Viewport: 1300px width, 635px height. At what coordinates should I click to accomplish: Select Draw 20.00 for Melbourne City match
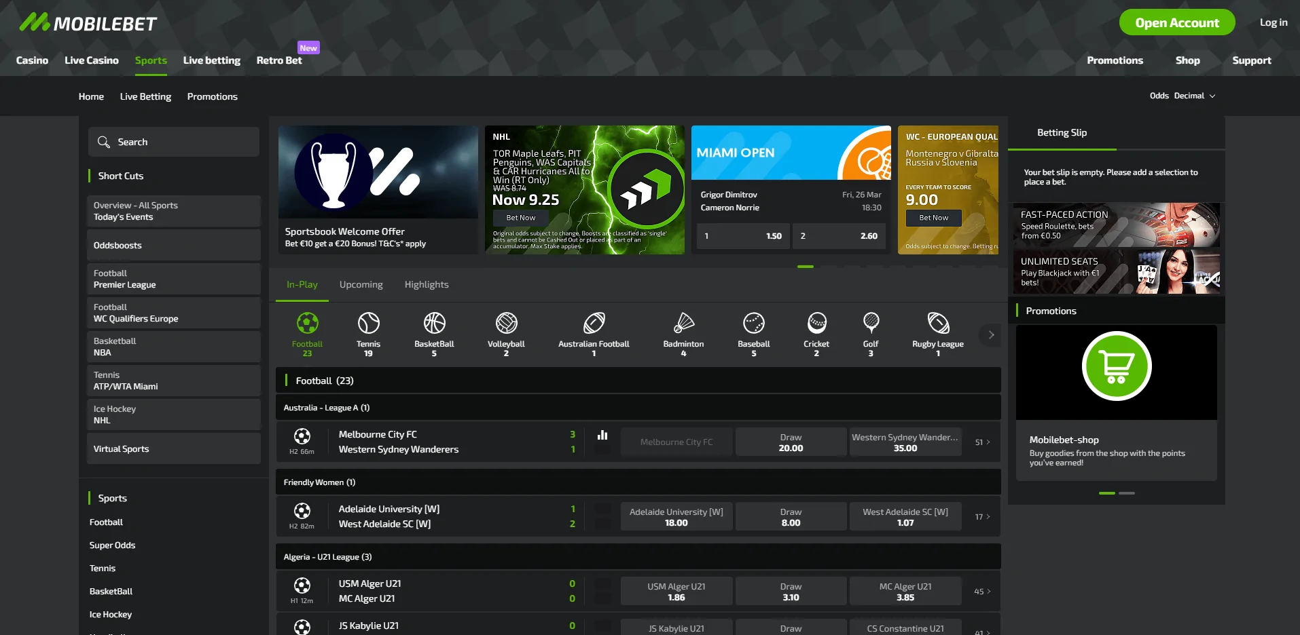(791, 442)
